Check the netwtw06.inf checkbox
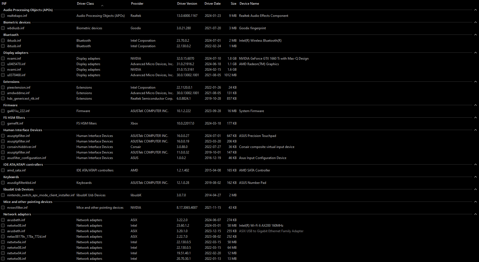 3,259
